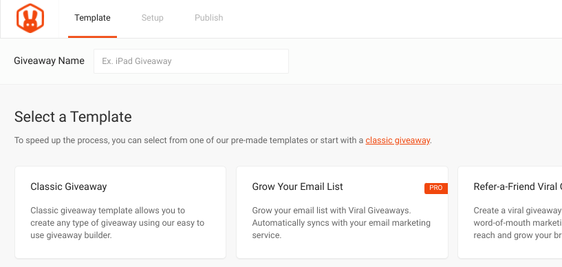
Task: Switch to the Template tab
Action: (x=92, y=18)
